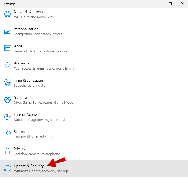Click the Privacy padlock icon
The height and width of the screenshot is (184, 188).
[7, 151]
